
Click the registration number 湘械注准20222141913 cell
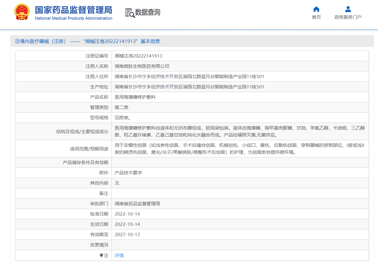[138, 56]
